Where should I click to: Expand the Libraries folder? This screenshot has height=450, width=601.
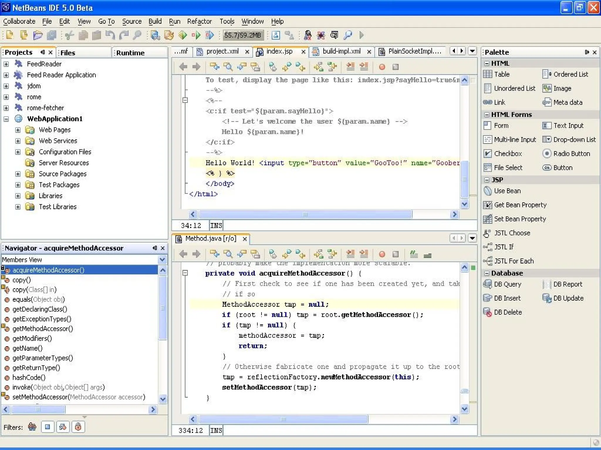click(x=18, y=196)
